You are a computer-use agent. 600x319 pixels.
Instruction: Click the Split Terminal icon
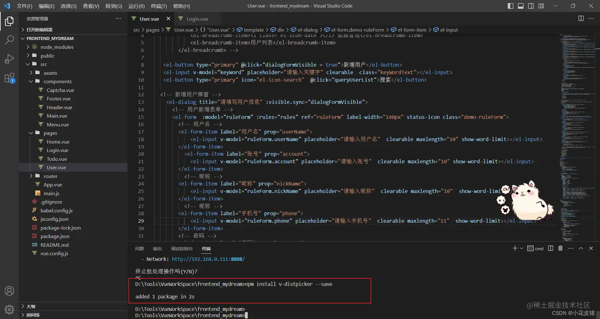pyautogui.click(x=550, y=248)
